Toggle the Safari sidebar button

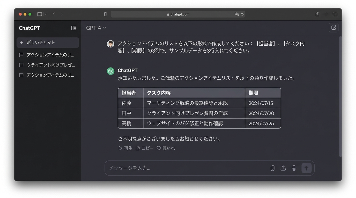[40, 14]
